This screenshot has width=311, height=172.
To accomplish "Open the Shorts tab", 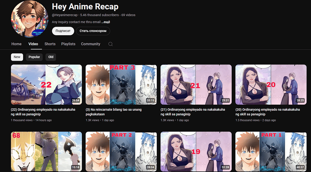I will coord(50,44).
